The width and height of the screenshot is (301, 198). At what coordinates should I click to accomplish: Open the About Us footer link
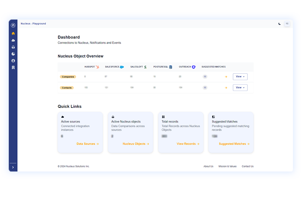[208, 166]
